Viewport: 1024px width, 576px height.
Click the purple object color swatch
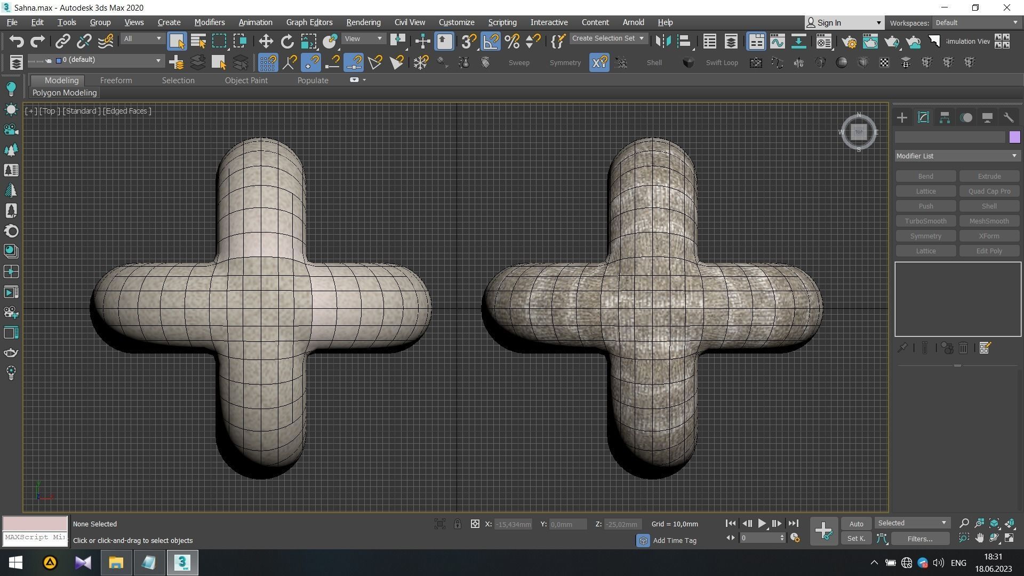click(1014, 137)
